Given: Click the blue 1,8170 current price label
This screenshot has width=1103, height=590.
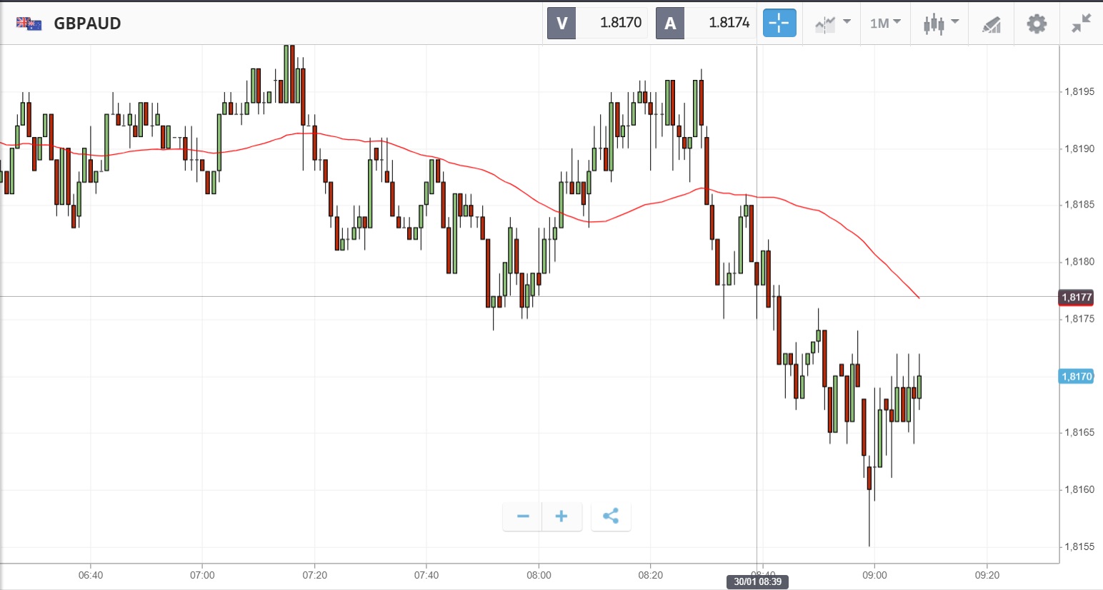Looking at the screenshot, I should pyautogui.click(x=1077, y=377).
